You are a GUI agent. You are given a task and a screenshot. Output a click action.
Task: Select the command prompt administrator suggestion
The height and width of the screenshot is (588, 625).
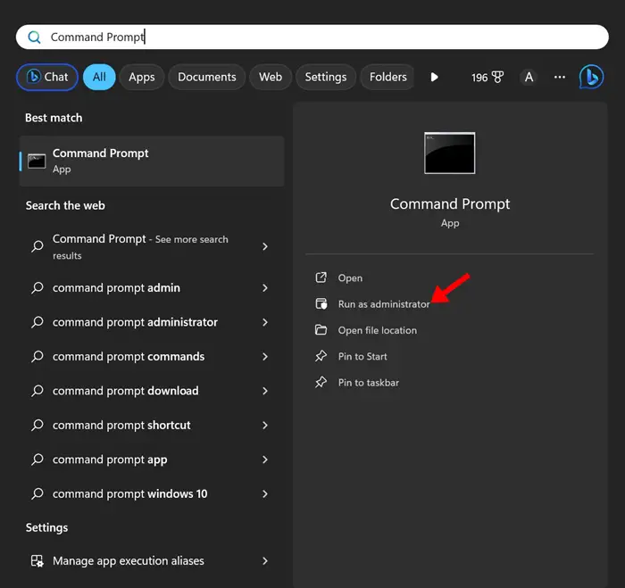click(152, 322)
